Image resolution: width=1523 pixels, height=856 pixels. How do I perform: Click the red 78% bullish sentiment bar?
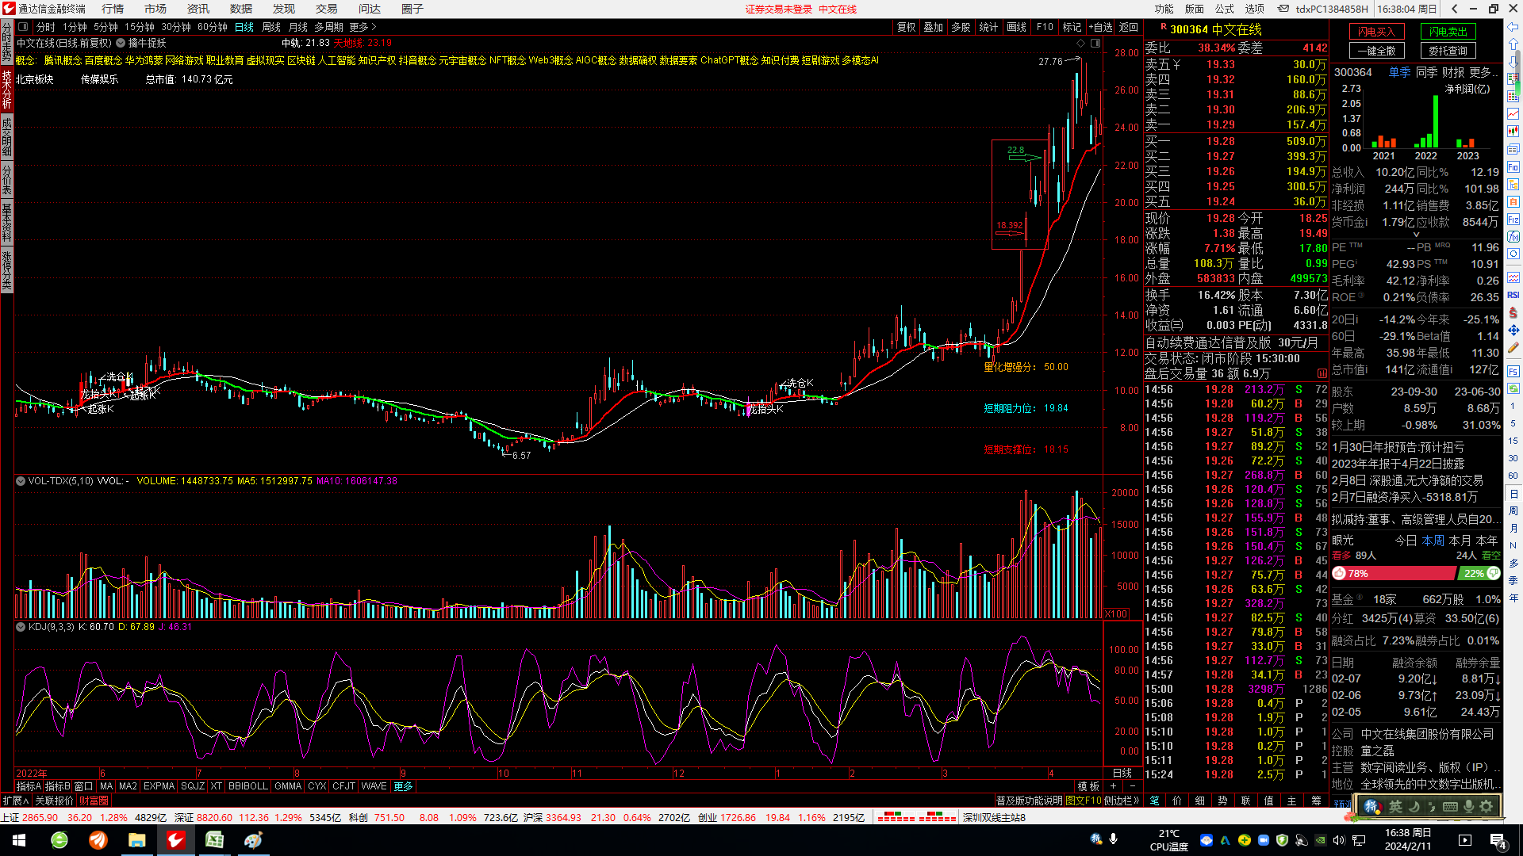[1394, 573]
